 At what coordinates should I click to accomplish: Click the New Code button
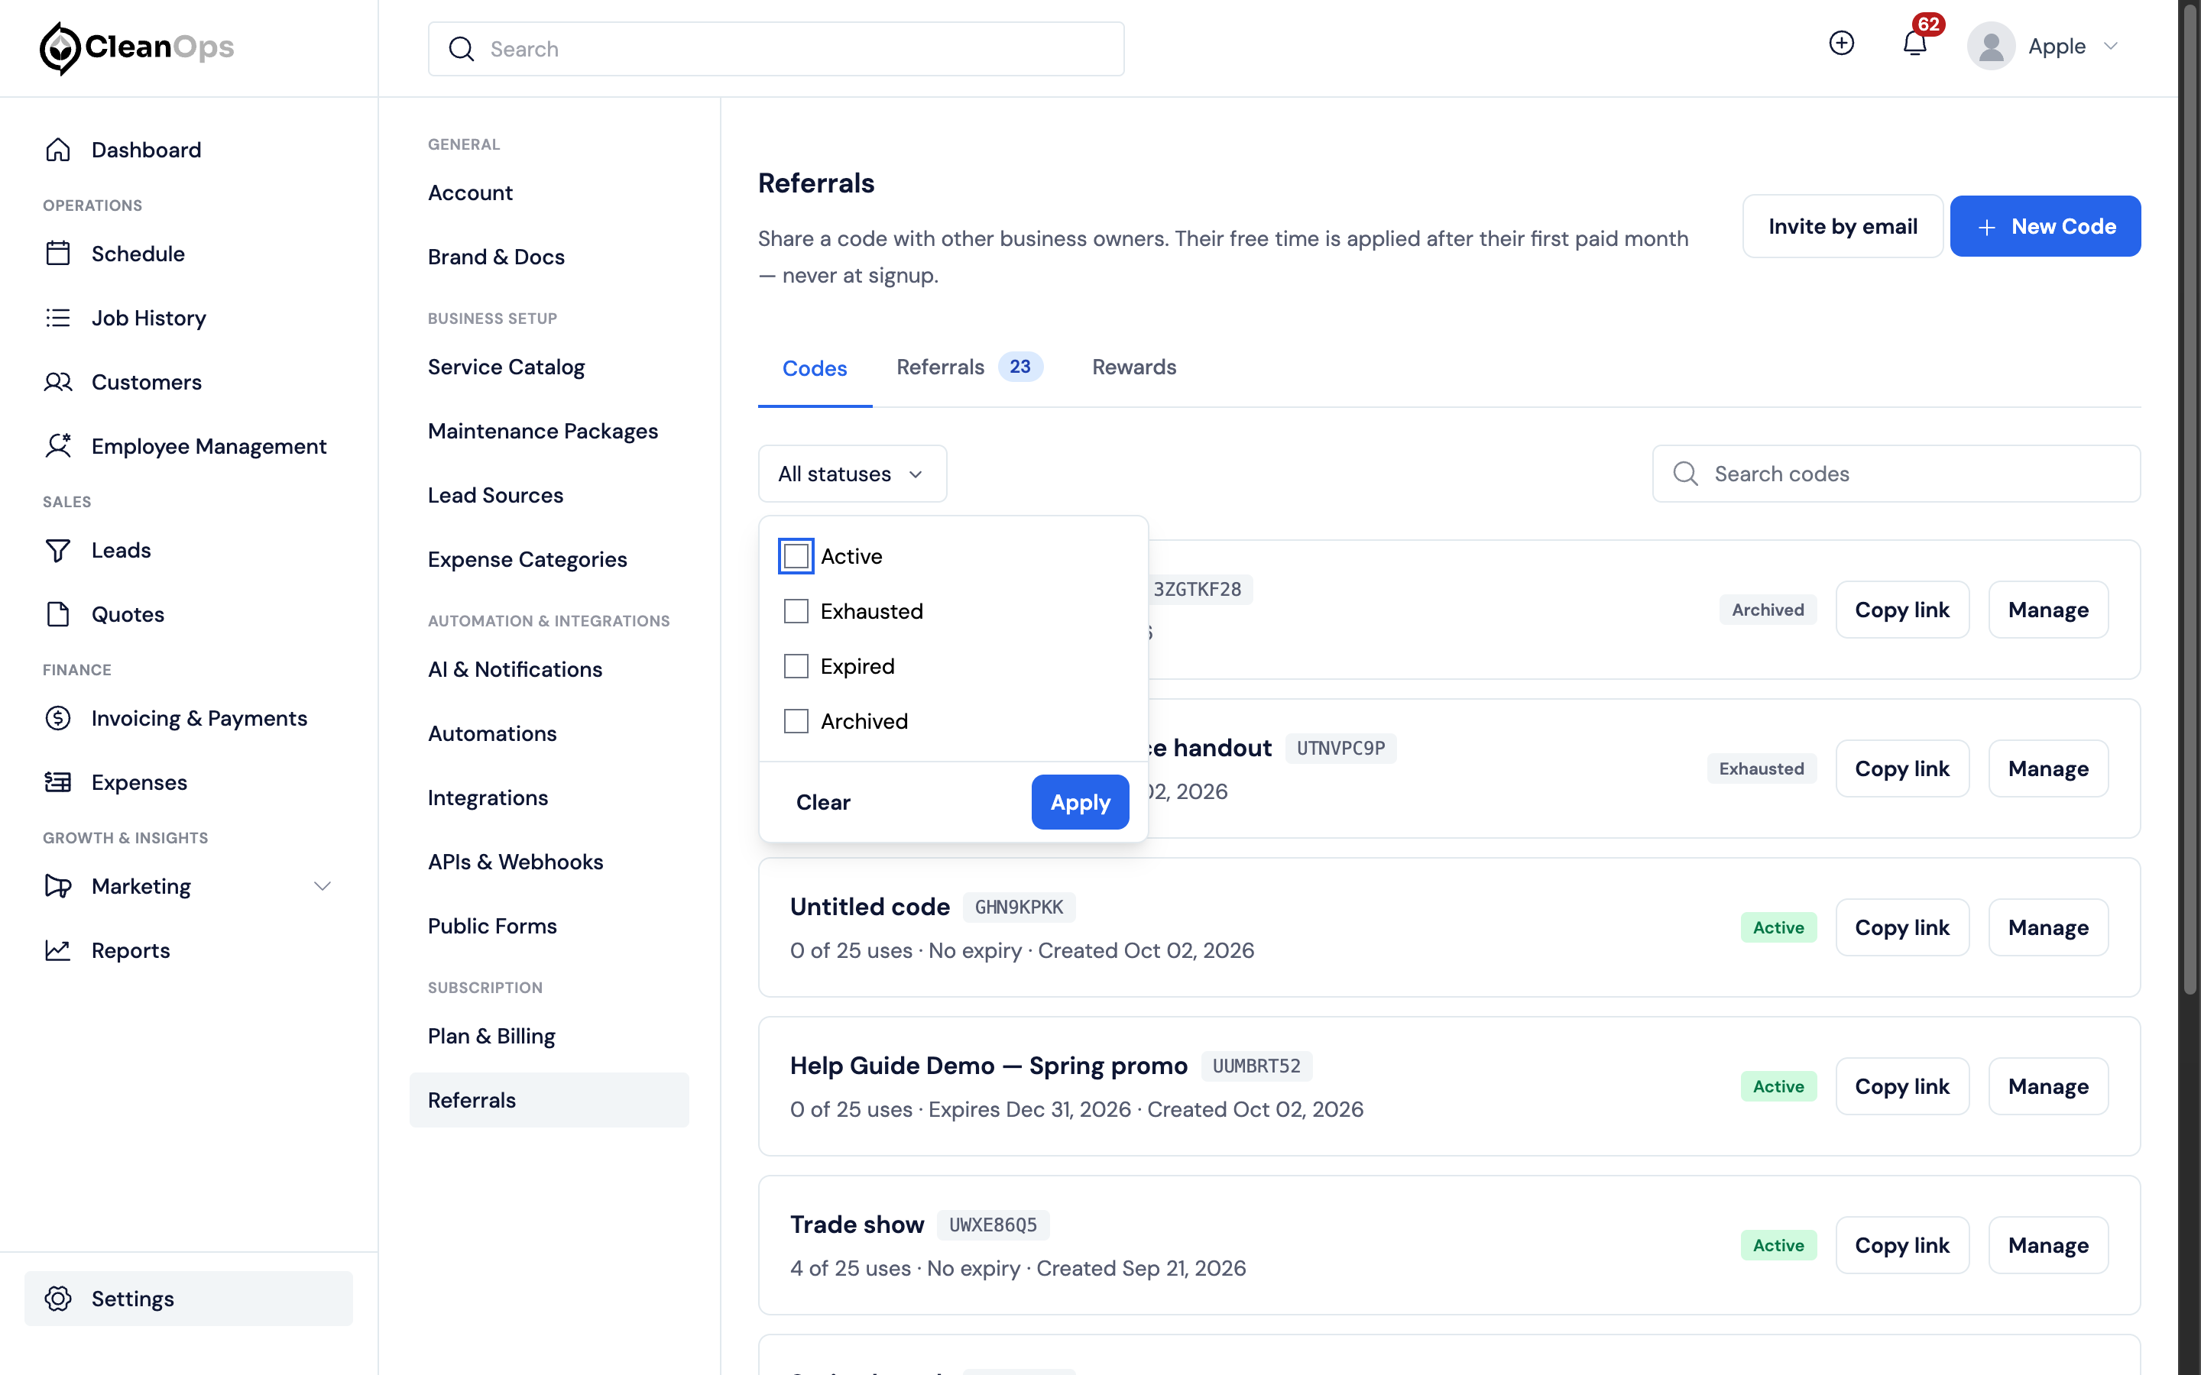pyautogui.click(x=2045, y=226)
